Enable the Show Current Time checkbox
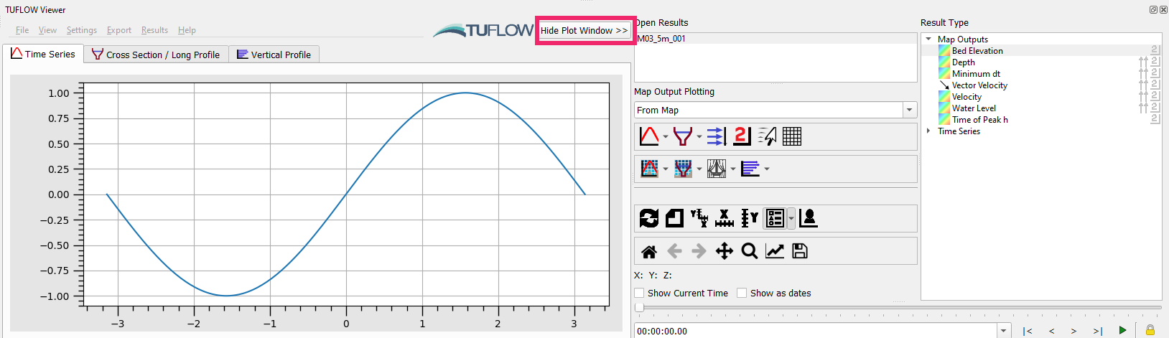 tap(639, 293)
